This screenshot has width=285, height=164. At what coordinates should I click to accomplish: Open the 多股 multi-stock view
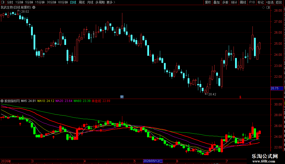(225, 2)
